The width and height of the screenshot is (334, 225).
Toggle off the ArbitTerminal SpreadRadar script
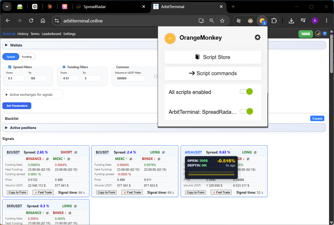(246, 111)
